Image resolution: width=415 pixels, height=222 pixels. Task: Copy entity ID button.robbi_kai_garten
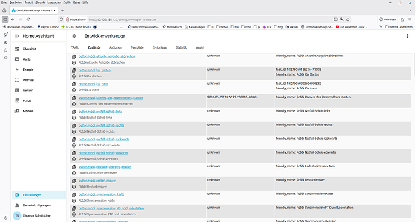74,70
